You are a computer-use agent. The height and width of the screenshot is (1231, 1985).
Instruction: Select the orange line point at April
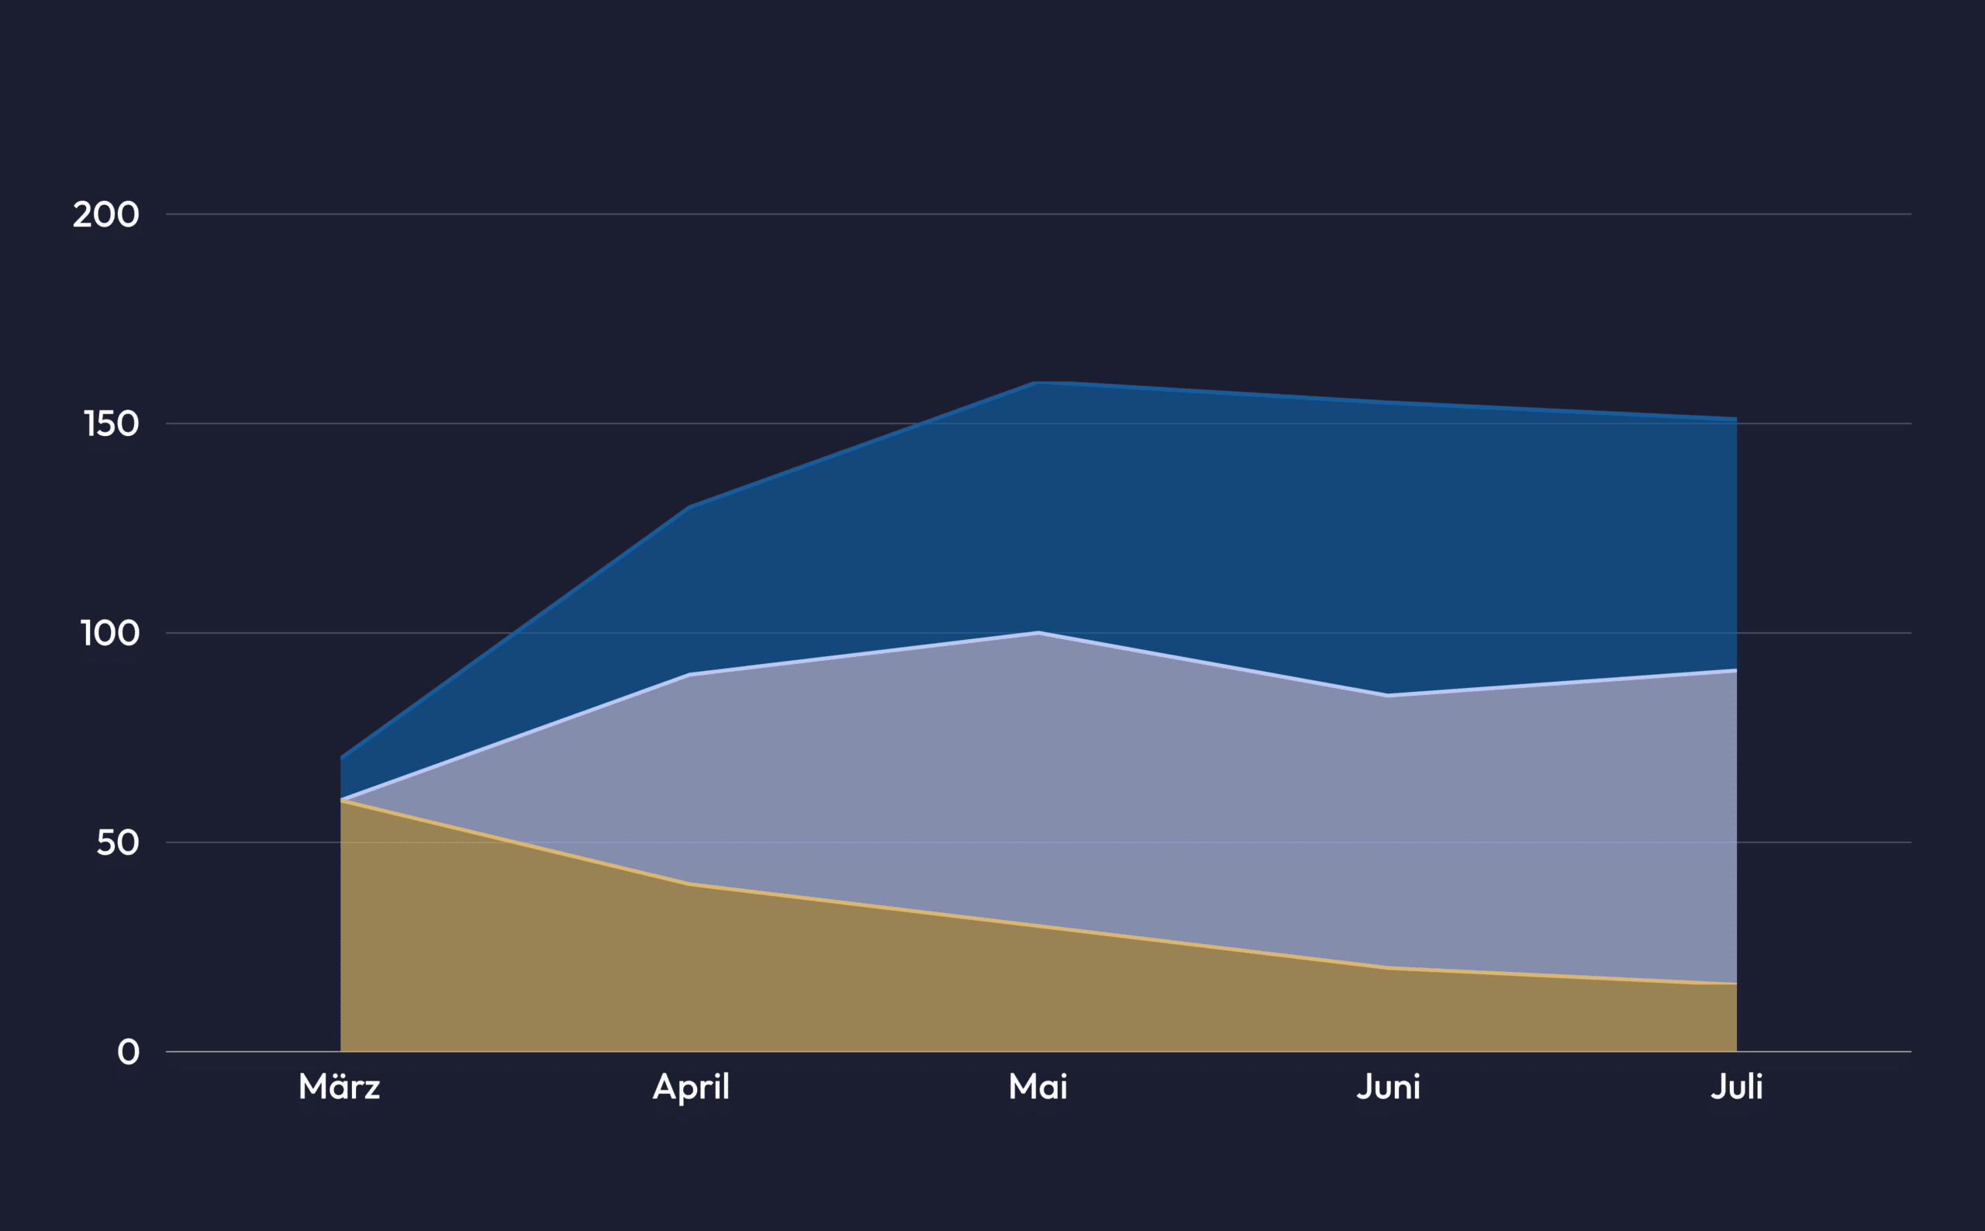pos(689,884)
